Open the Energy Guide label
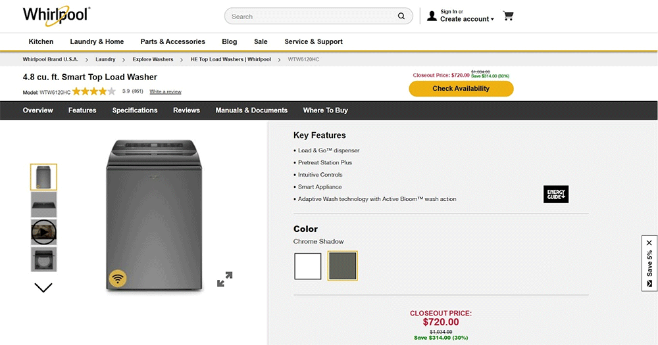Viewport: 658px width, 345px height. (555, 194)
